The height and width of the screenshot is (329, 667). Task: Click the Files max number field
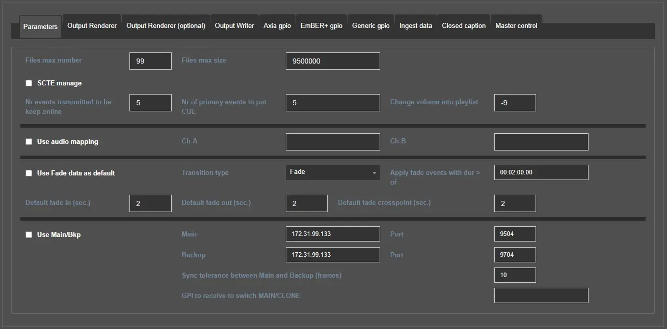(x=150, y=61)
